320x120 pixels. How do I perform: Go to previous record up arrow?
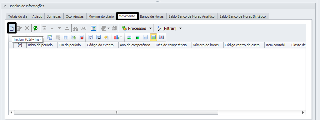pyautogui.click(x=52, y=28)
